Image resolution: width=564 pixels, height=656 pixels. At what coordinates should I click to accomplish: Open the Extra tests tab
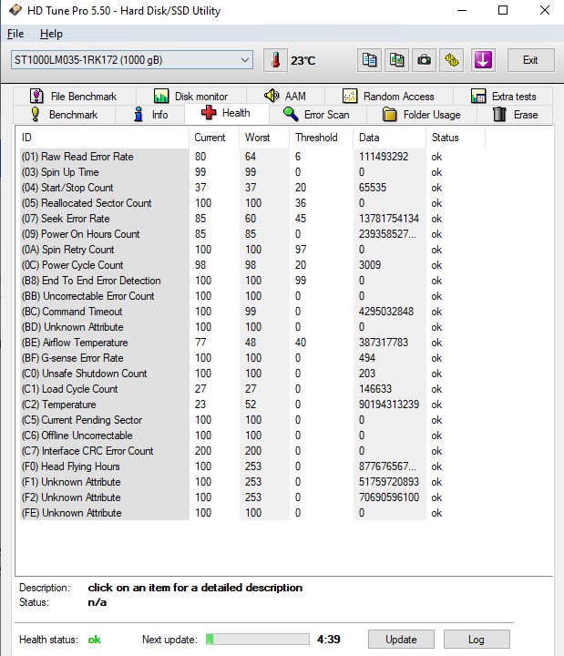(x=503, y=97)
